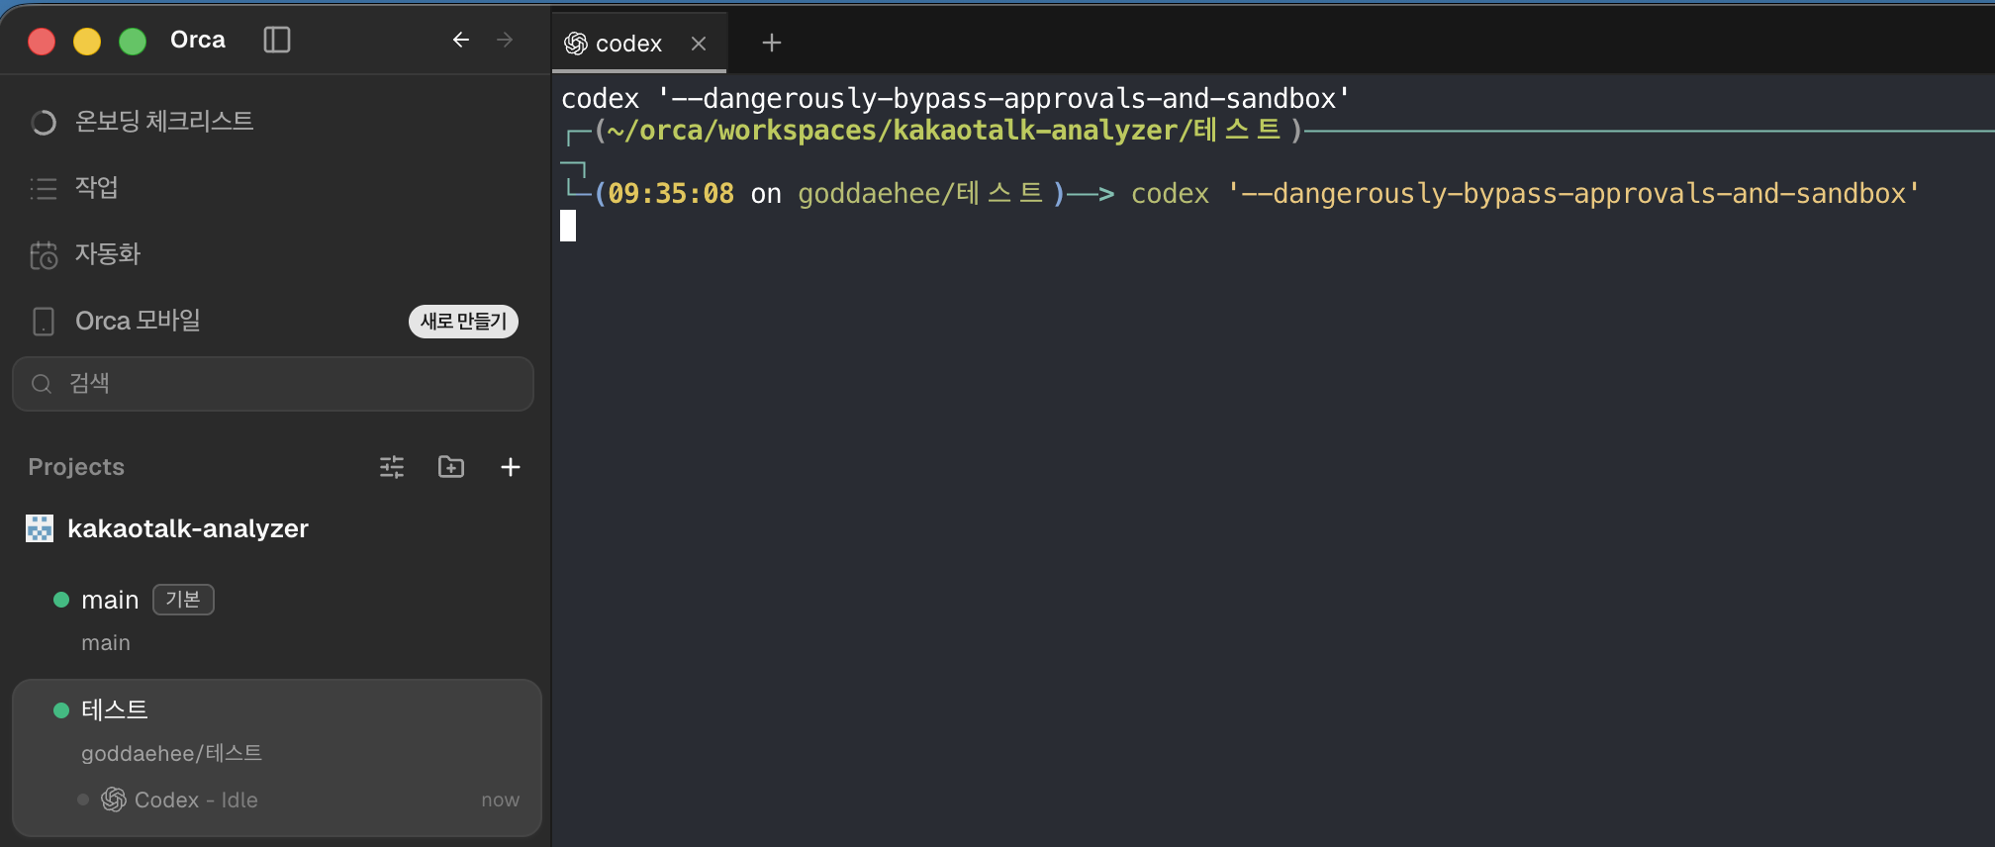
Task: Click the "now" timestamp on Codex session
Action: coord(500,800)
